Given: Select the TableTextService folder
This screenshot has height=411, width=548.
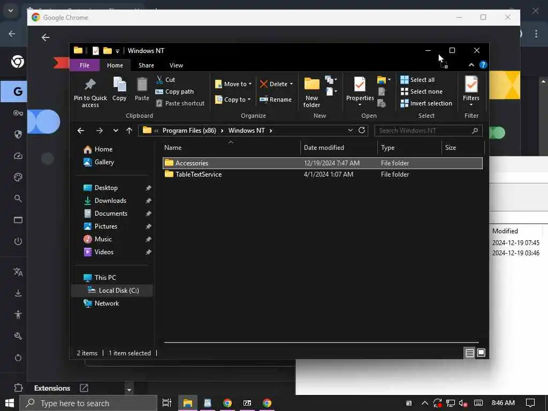Looking at the screenshot, I should tap(323, 174).
